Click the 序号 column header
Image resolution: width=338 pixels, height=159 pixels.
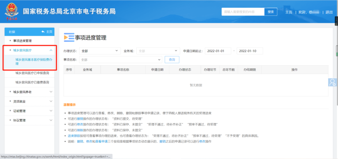69,70
